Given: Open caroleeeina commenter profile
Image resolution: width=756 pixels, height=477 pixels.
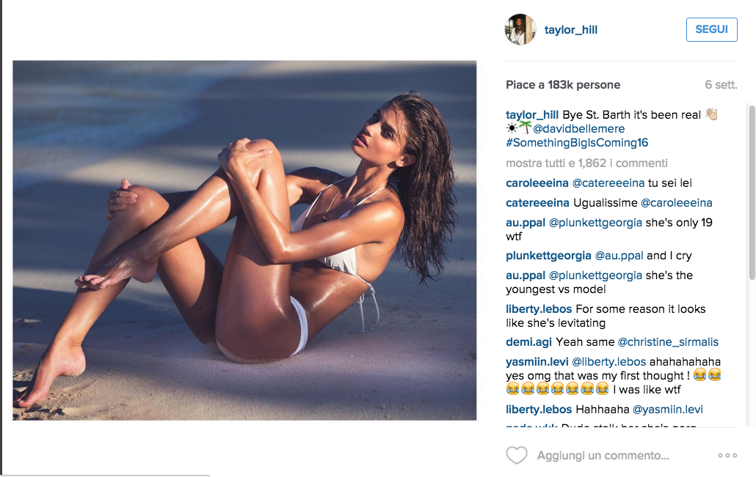Looking at the screenshot, I should [x=537, y=183].
